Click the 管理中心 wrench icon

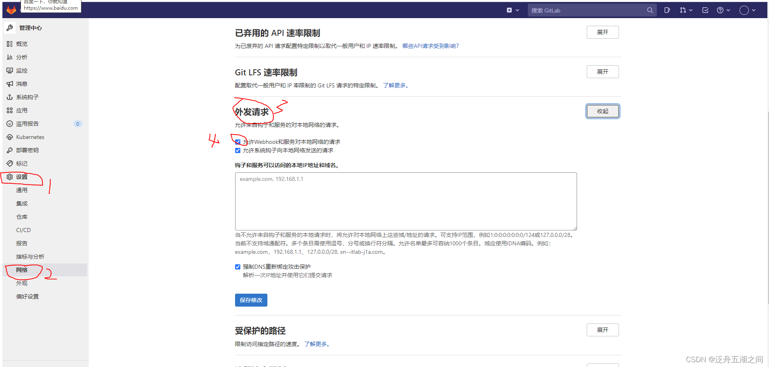(10, 27)
